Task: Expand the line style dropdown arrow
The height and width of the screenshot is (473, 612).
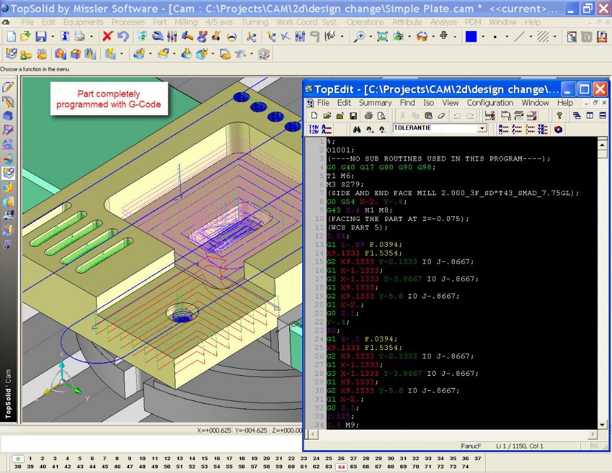Action: (530, 37)
